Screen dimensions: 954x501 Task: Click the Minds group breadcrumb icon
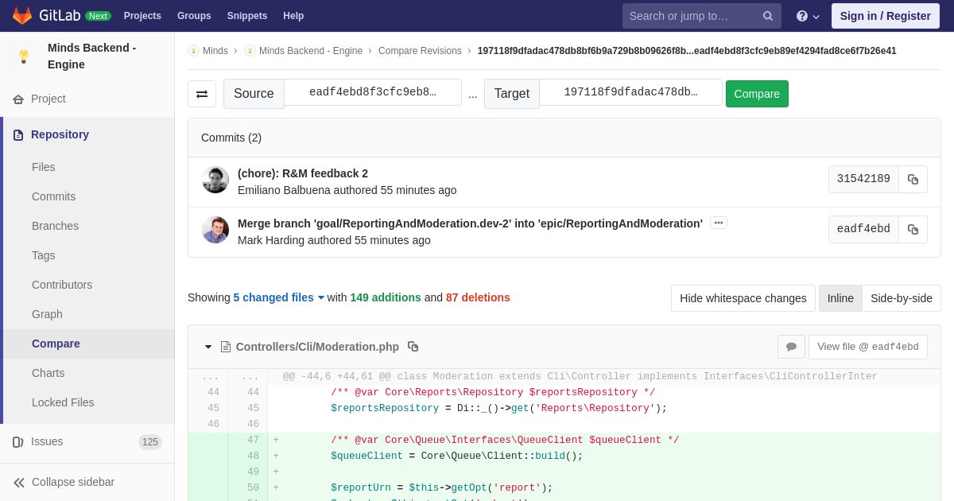coord(193,51)
